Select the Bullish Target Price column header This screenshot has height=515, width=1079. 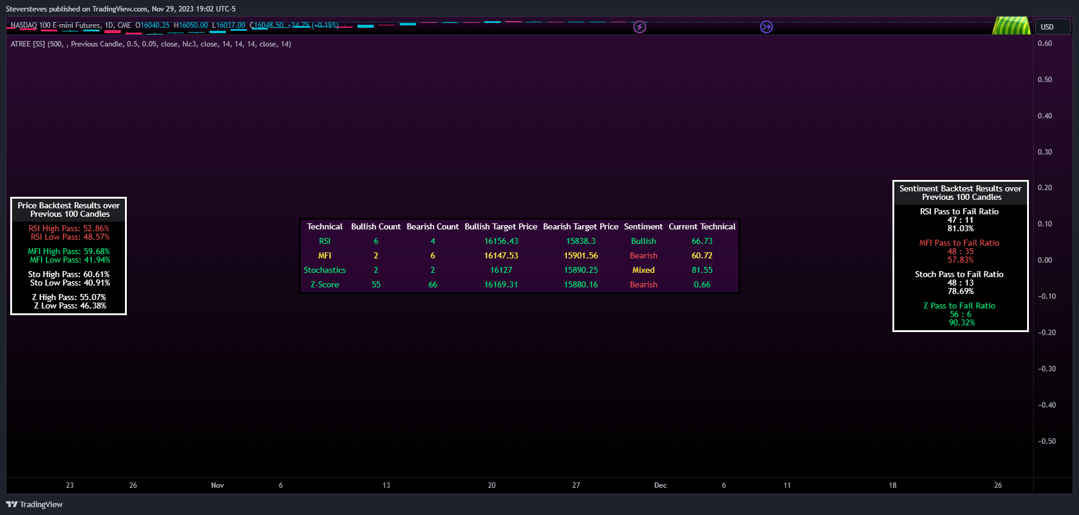tap(501, 226)
